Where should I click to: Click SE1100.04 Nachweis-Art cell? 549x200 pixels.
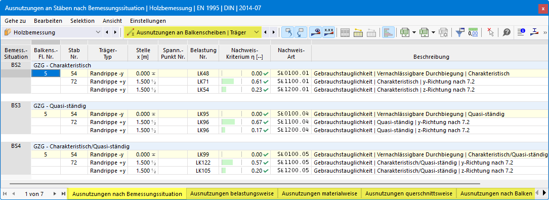[x=291, y=122]
